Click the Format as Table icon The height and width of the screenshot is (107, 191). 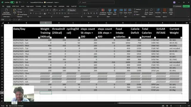point(110,10)
